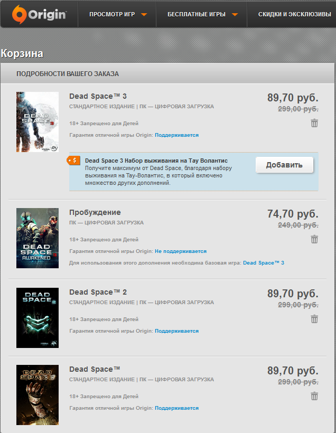Open Dead Space 3 cover thumbnail
The height and width of the screenshot is (433, 336).
tap(38, 122)
